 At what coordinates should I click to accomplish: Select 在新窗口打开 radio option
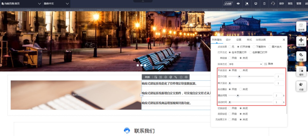(251, 52)
